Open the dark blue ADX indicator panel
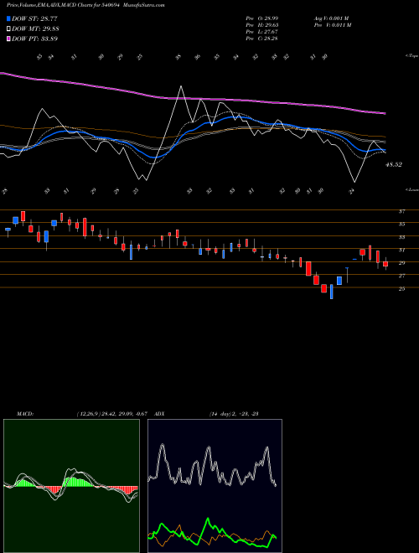The width and height of the screenshot is (419, 553). coord(215,486)
